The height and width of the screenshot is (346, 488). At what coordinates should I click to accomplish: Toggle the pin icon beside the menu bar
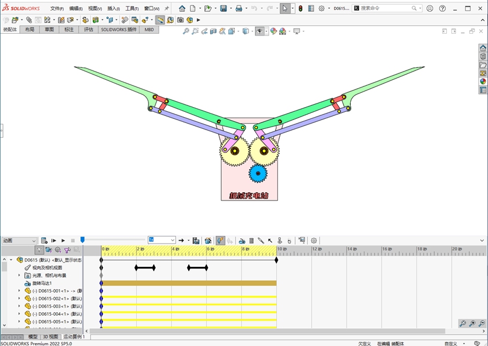point(167,9)
